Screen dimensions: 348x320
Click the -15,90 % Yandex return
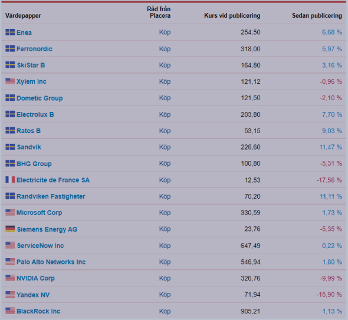329,295
